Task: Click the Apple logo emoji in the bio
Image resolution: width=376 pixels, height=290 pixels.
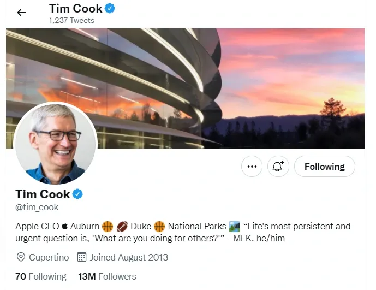Action: click(65, 227)
